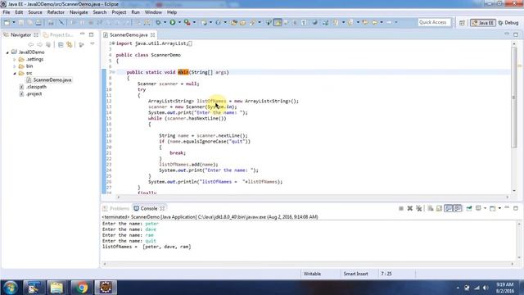Open the Edit menu

(19, 12)
